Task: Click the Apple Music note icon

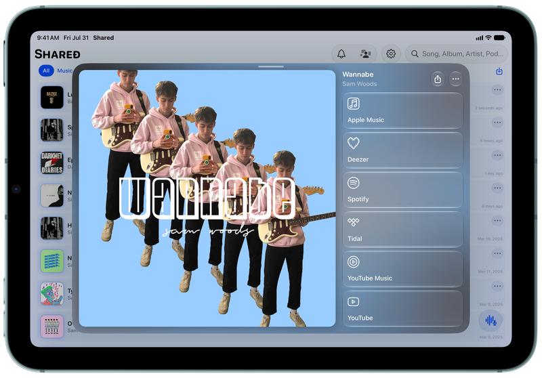Action: coord(353,104)
